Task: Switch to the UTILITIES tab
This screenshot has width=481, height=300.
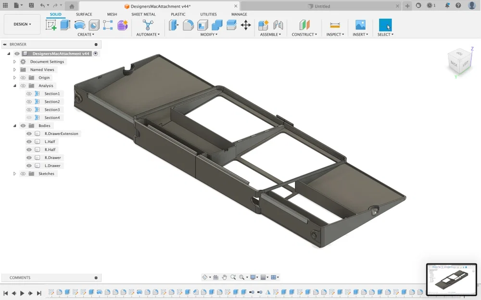Action: [x=209, y=14]
